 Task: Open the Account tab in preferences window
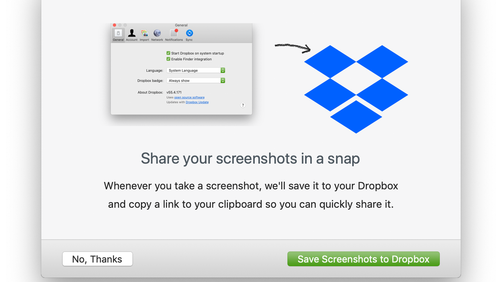point(132,35)
